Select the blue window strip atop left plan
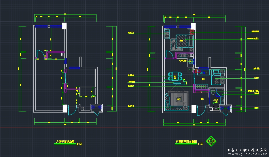This screenshot has width=269, height=157. pyautogui.click(x=48, y=26)
